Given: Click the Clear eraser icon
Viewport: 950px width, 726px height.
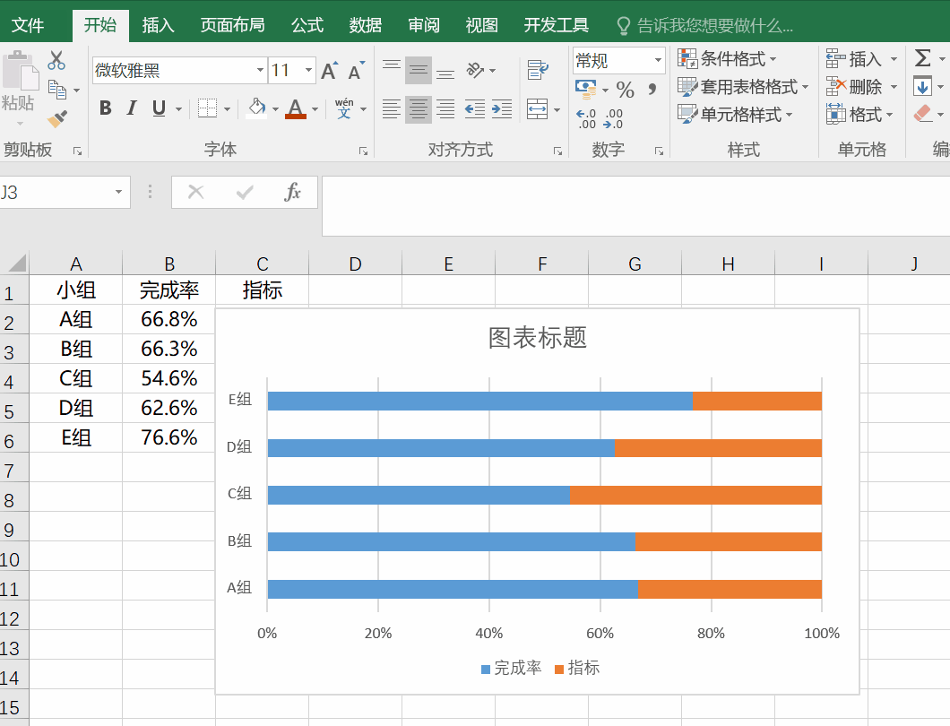Looking at the screenshot, I should click(x=922, y=113).
